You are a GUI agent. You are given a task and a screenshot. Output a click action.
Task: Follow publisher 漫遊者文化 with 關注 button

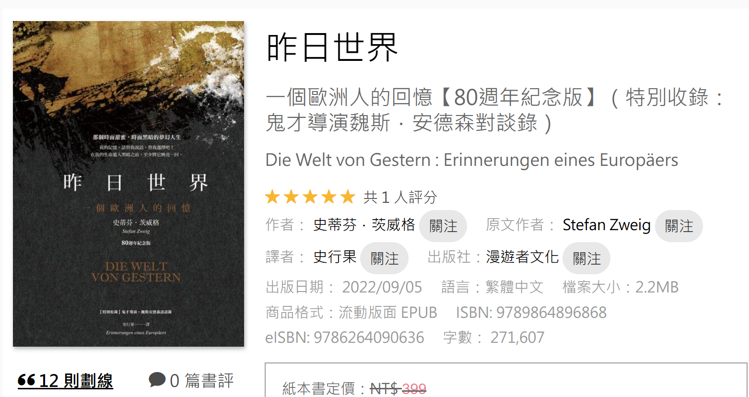[x=586, y=258]
